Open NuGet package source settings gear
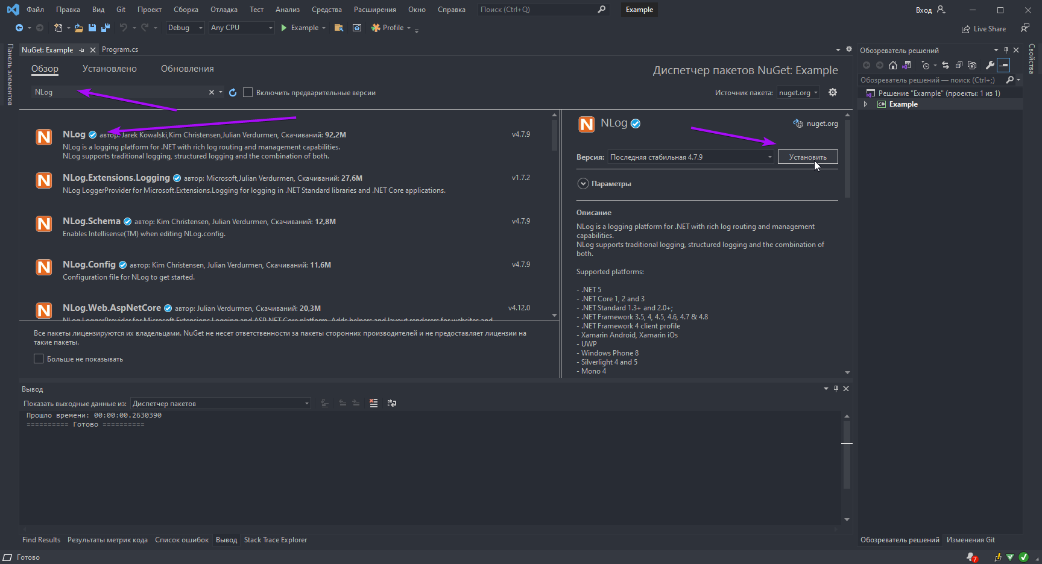The image size is (1042, 564). pyautogui.click(x=833, y=92)
